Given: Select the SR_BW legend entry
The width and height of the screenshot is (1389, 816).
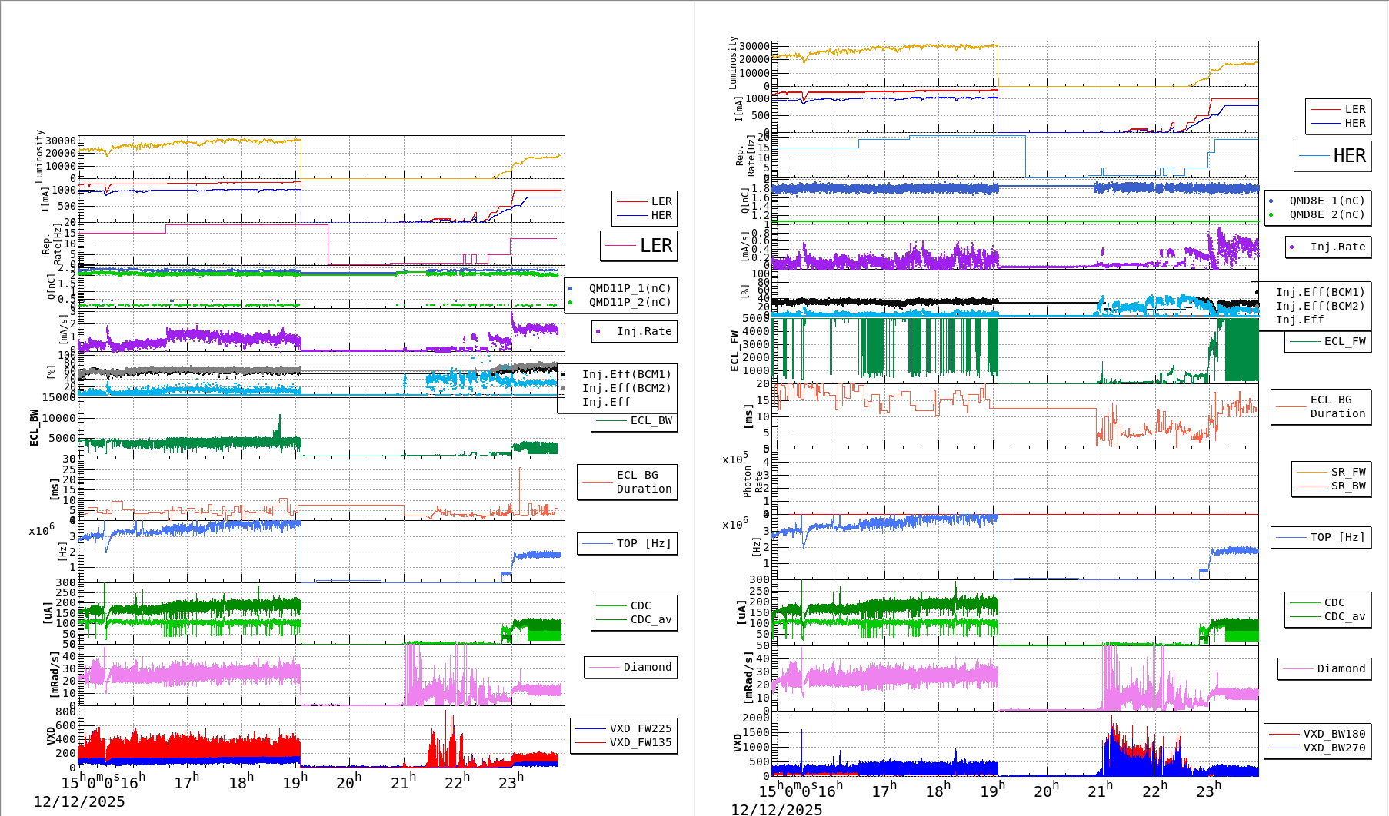Looking at the screenshot, I should click(1348, 486).
